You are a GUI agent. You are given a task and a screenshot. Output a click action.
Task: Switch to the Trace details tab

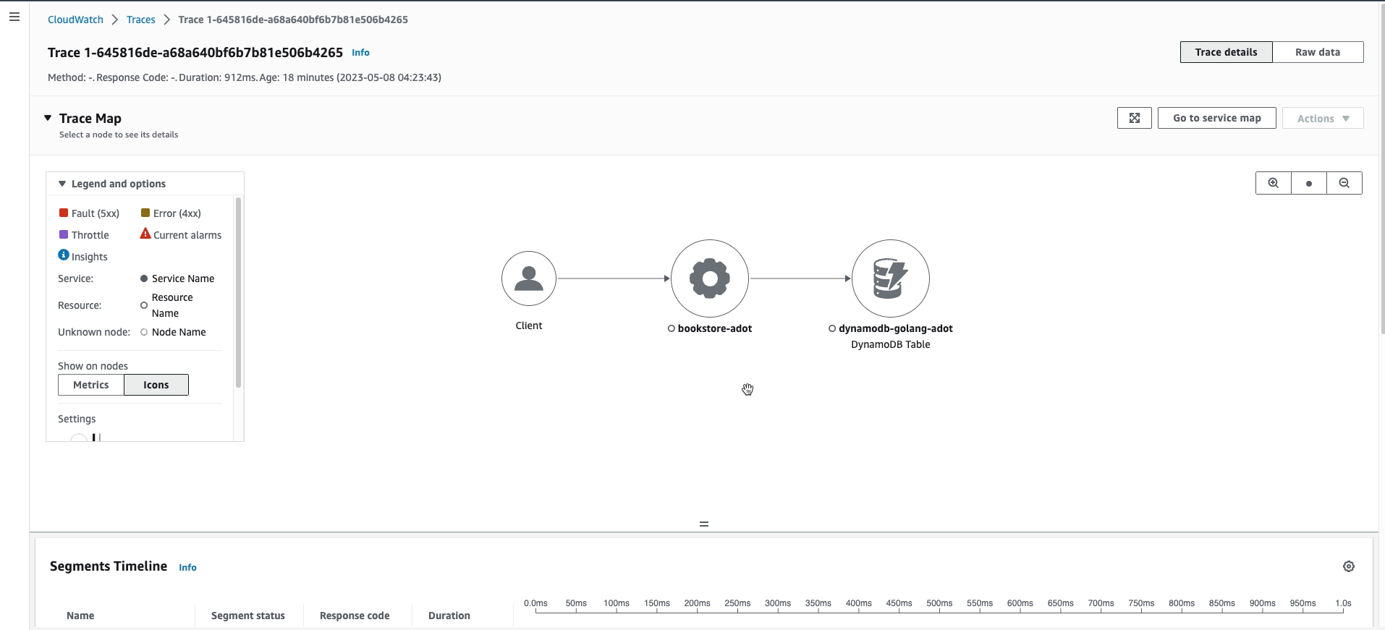click(1226, 52)
